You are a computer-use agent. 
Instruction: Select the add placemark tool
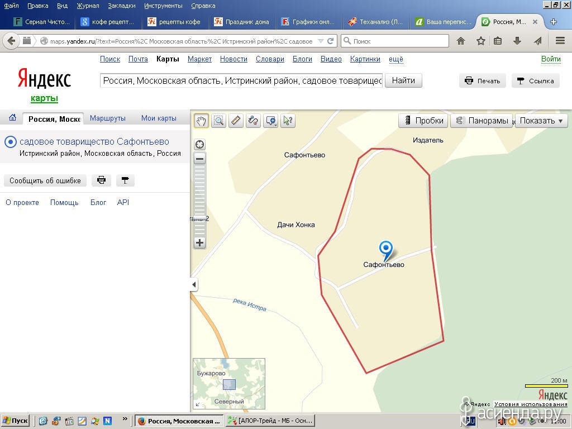click(271, 121)
